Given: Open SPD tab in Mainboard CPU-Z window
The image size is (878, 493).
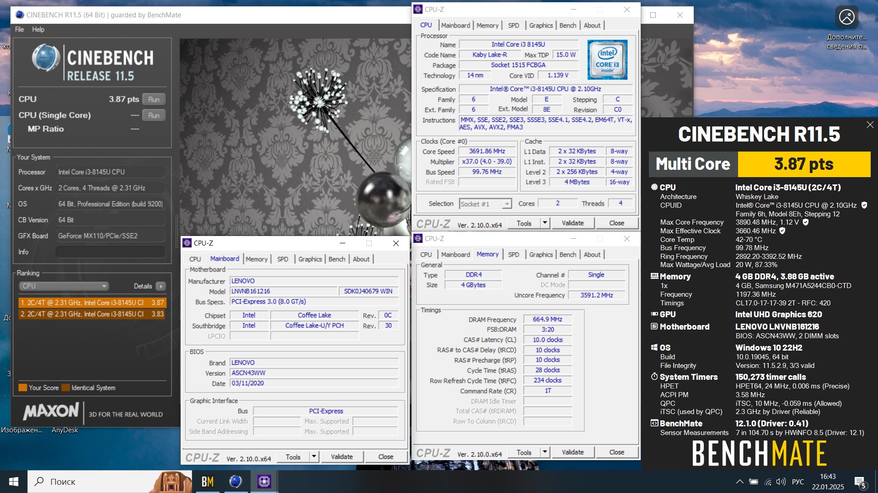Looking at the screenshot, I should coord(283,259).
